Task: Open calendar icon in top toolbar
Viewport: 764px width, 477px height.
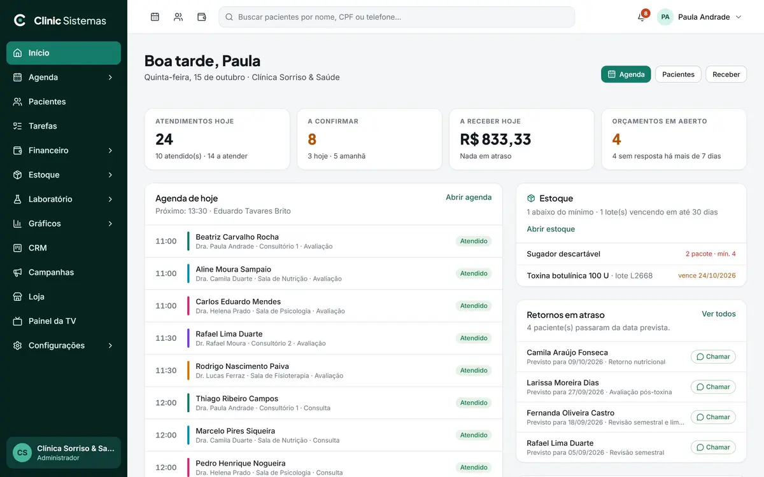Action: pos(155,17)
